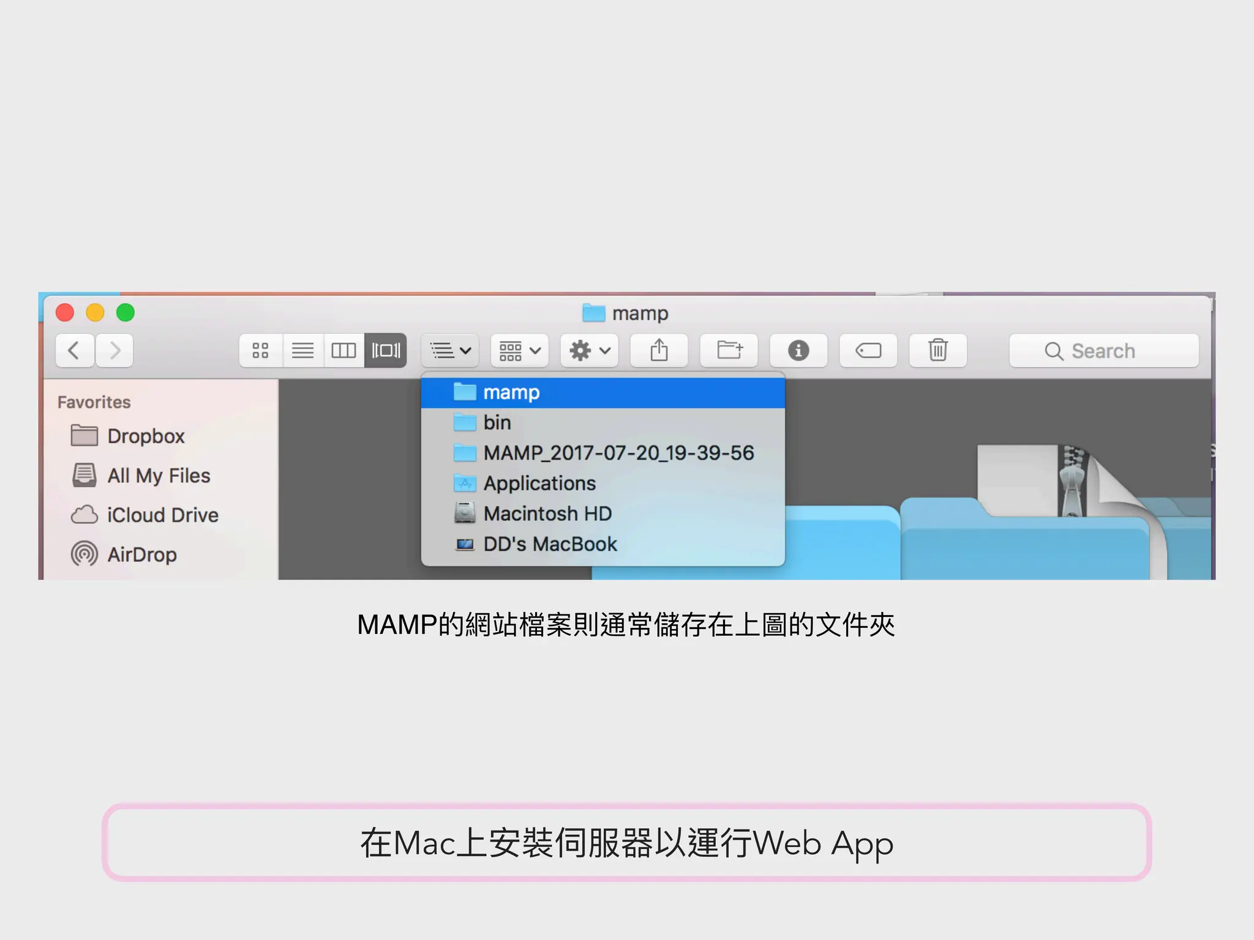The height and width of the screenshot is (940, 1254).
Task: Create a new folder via toolbar icon
Action: [729, 351]
